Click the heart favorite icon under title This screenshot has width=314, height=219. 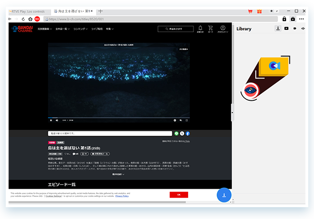(65, 154)
